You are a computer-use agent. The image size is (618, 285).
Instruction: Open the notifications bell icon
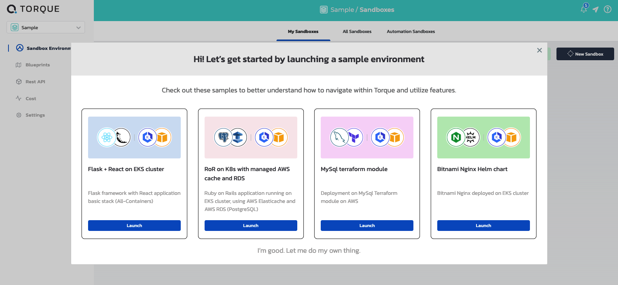click(x=584, y=9)
